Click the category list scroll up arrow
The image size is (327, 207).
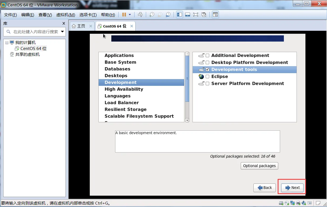point(187,54)
